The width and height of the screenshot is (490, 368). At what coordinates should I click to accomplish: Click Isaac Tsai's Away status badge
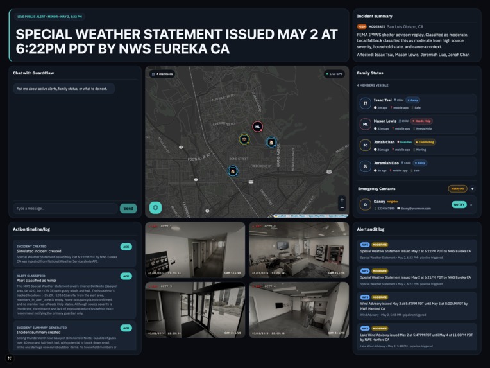point(412,100)
